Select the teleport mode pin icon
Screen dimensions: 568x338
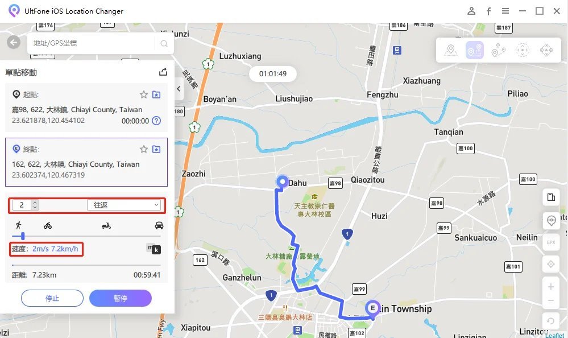(451, 50)
